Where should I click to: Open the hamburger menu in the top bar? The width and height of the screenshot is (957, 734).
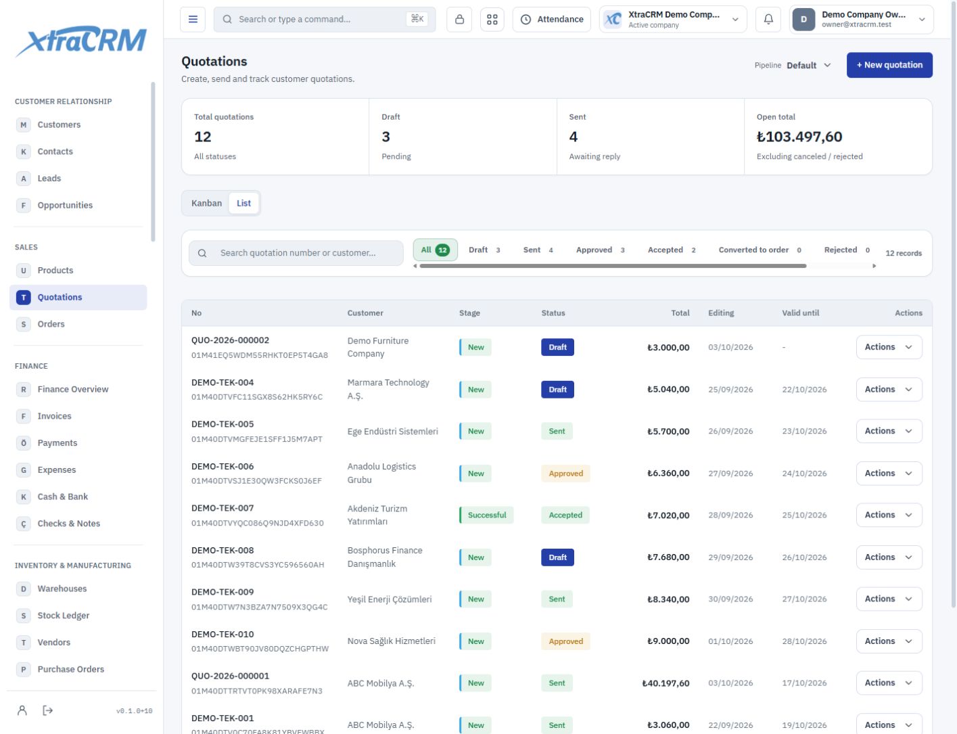(193, 20)
